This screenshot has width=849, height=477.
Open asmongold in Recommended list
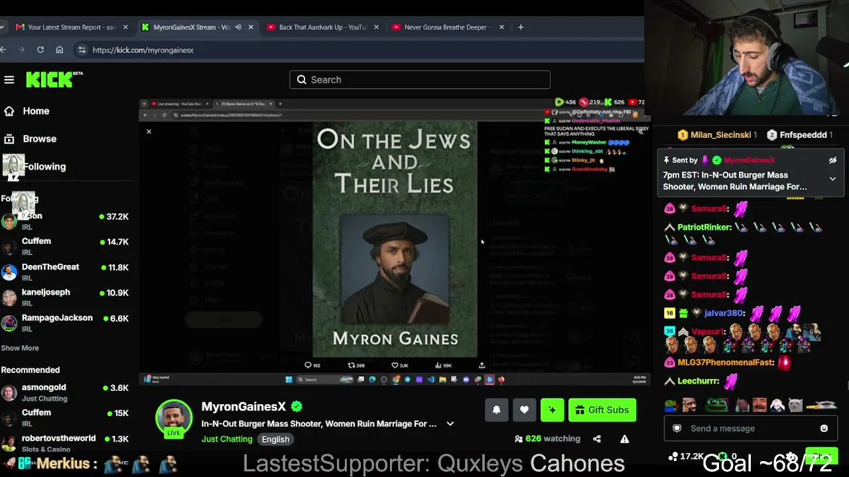pos(65,393)
